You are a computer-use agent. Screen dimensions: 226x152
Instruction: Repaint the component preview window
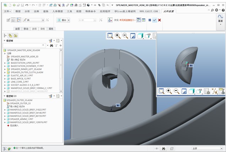(184, 91)
